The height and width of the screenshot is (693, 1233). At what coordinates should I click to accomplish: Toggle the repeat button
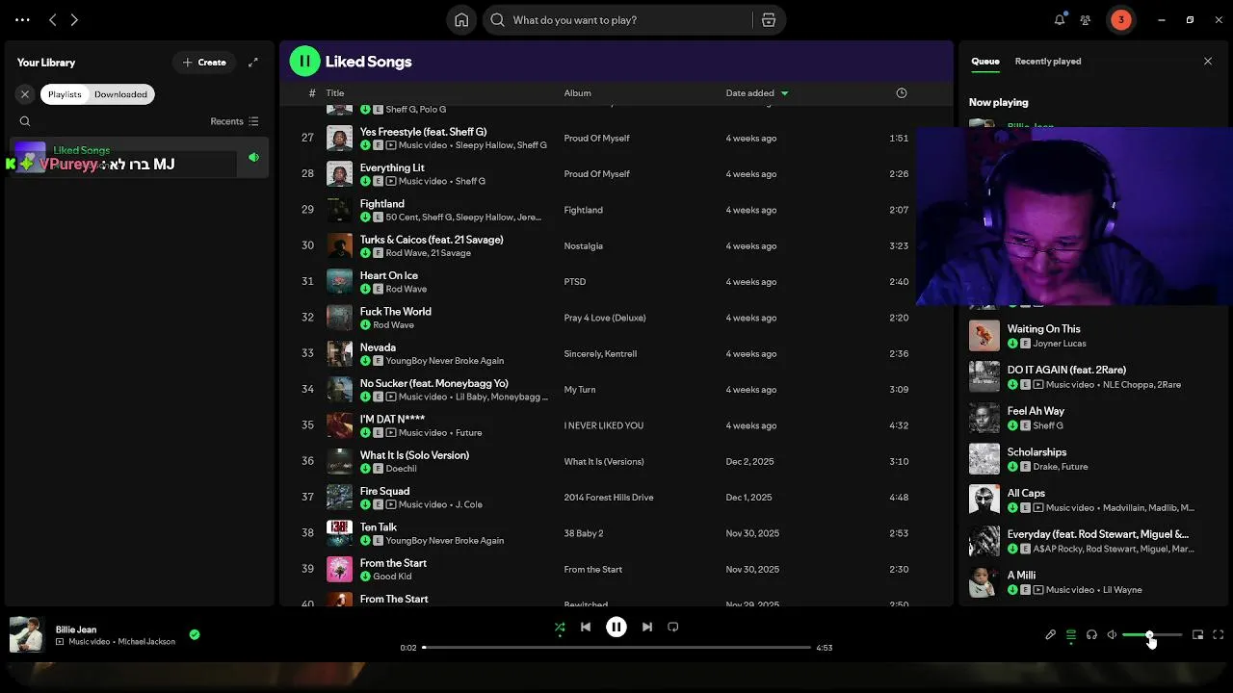pos(673,628)
